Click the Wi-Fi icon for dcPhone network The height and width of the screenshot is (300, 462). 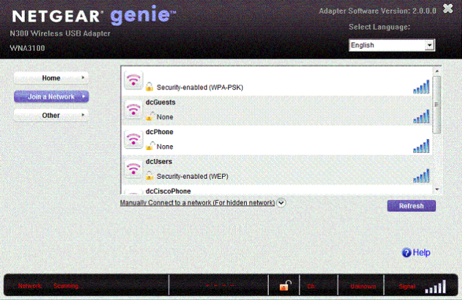(x=133, y=139)
